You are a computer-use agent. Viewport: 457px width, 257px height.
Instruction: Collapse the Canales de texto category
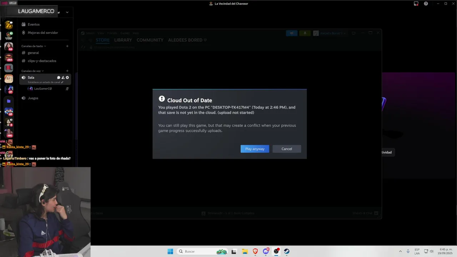pos(34,46)
